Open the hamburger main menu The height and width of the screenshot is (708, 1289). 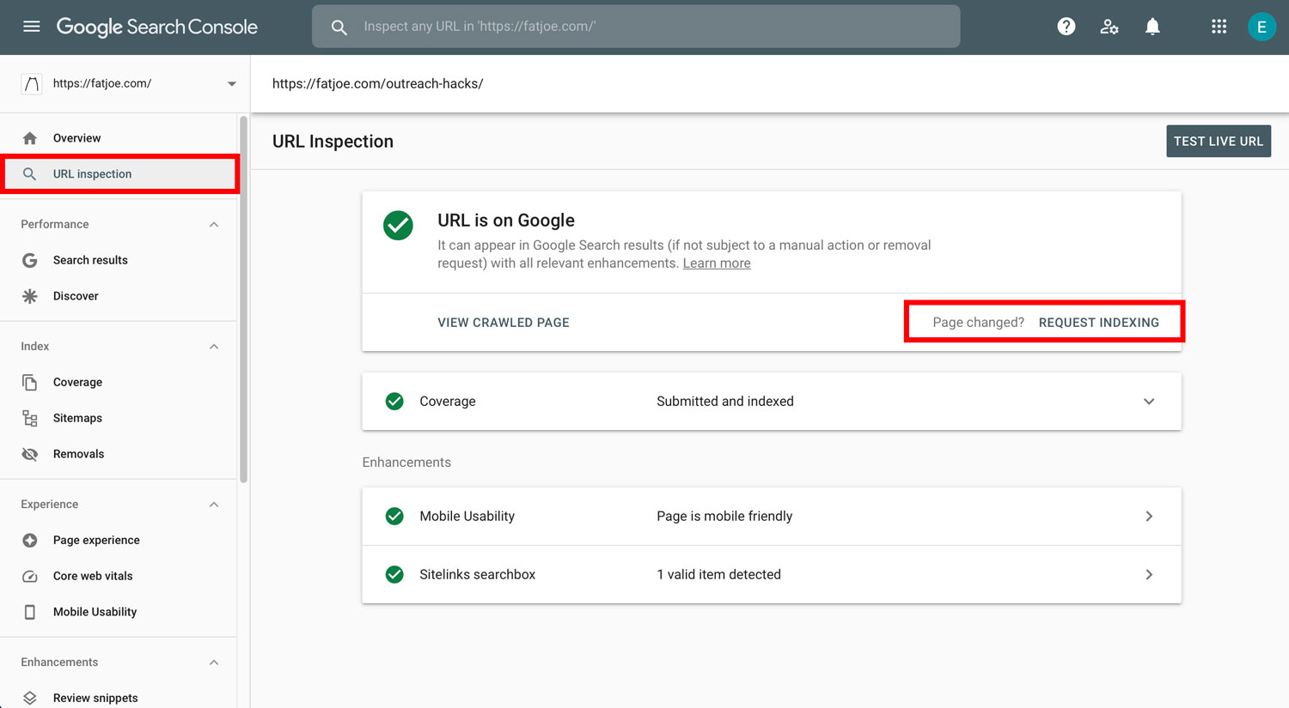coord(32,27)
